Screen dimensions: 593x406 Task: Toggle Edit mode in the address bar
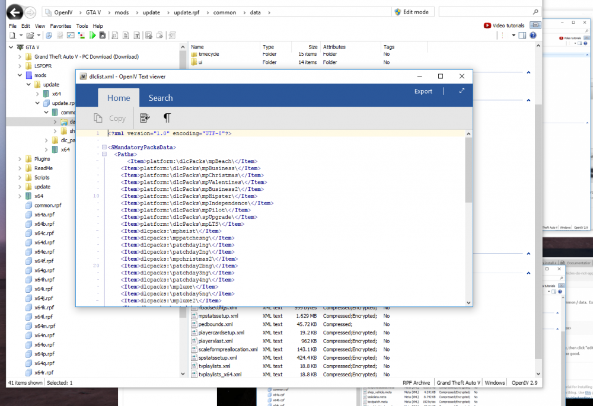[x=412, y=12]
